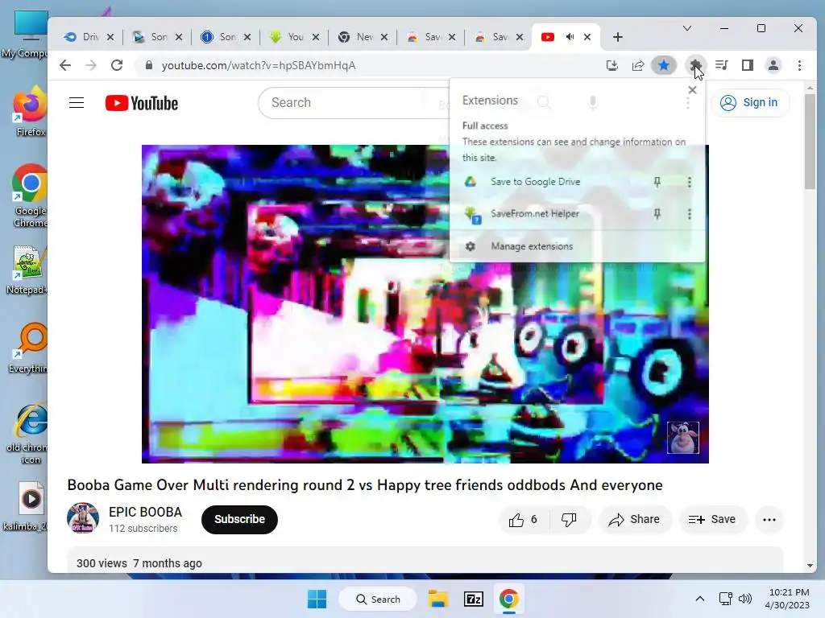Image resolution: width=825 pixels, height=618 pixels.
Task: Click the taskbar Search box
Action: (378, 599)
